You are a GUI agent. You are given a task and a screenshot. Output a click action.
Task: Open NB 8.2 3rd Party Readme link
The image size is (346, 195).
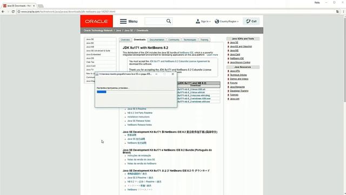point(140,113)
